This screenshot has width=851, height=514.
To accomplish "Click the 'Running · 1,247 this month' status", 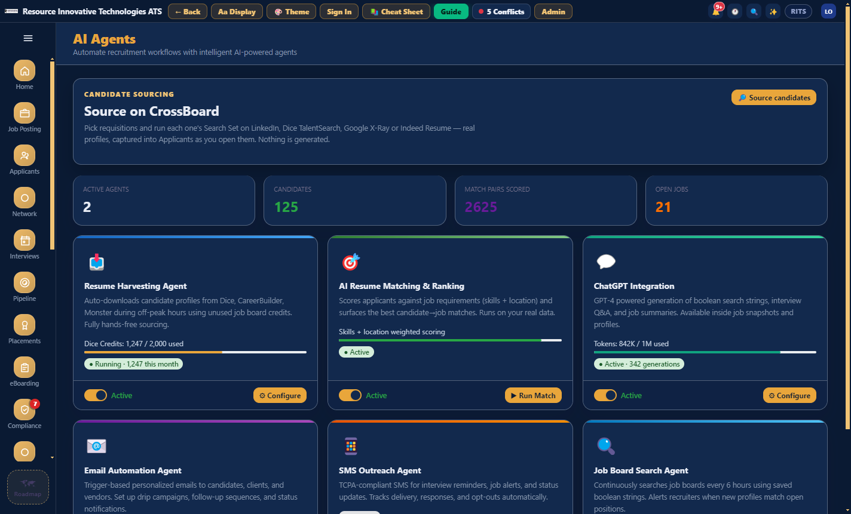I will click(133, 364).
